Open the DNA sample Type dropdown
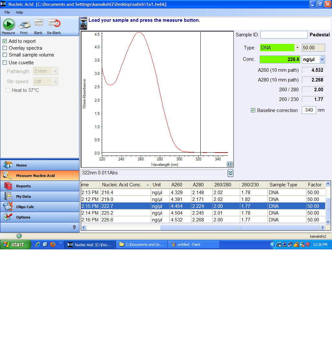 (x=297, y=48)
